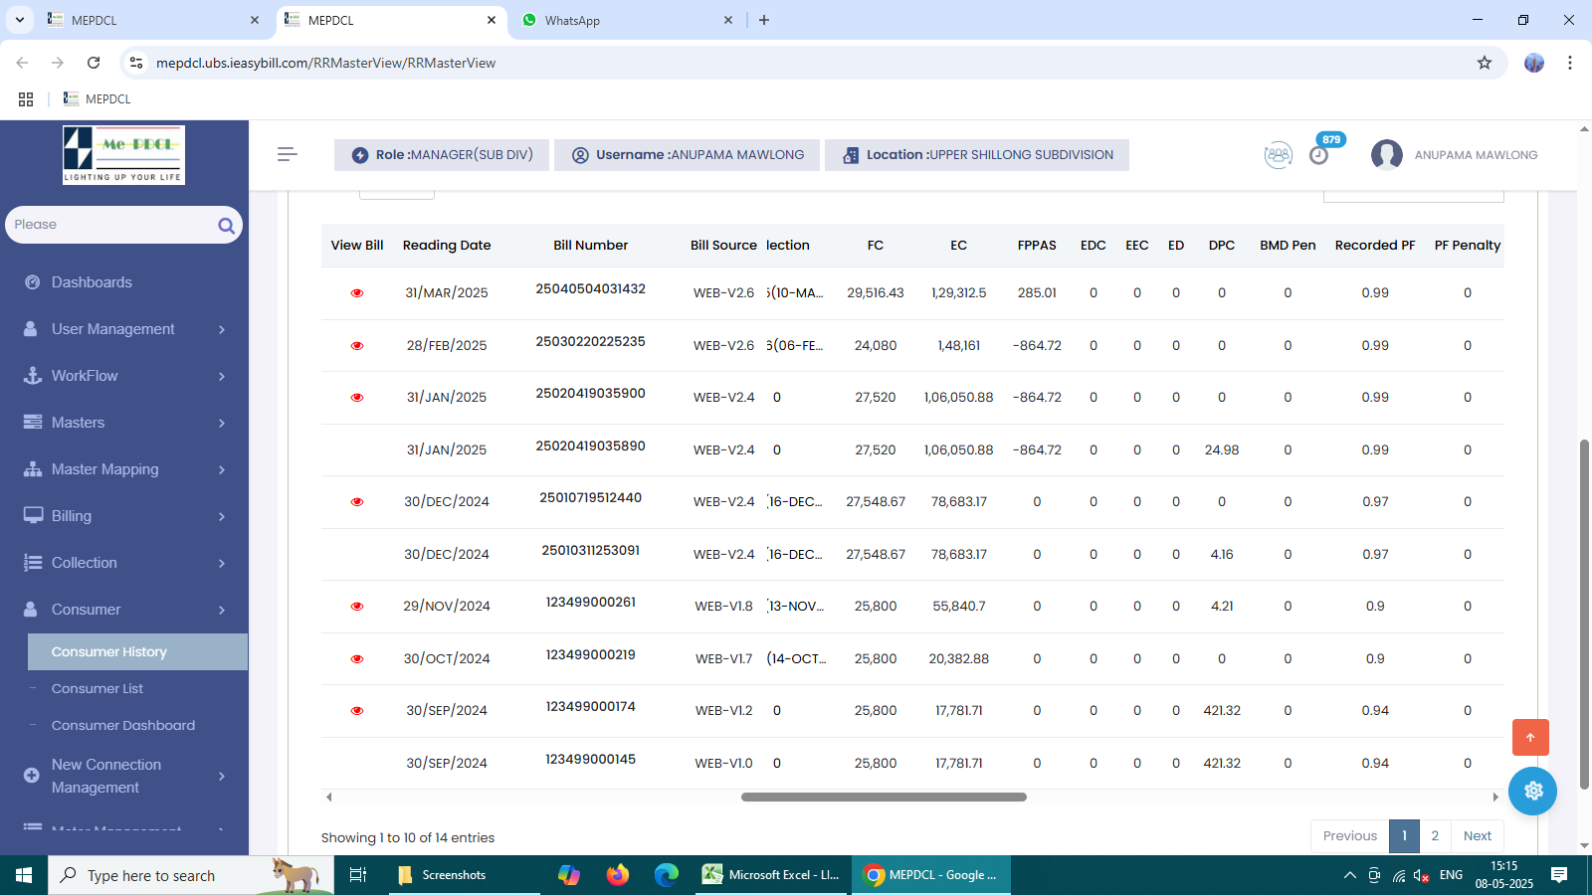Open Windows Start menu
Image resolution: width=1592 pixels, height=895 pixels.
(x=24, y=875)
